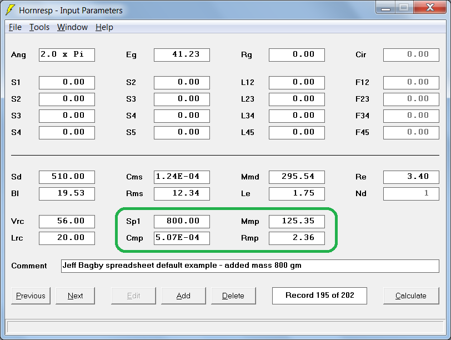The height and width of the screenshot is (340, 451).
Task: Select the Sp1 field showing 800.00
Action: tap(182, 222)
